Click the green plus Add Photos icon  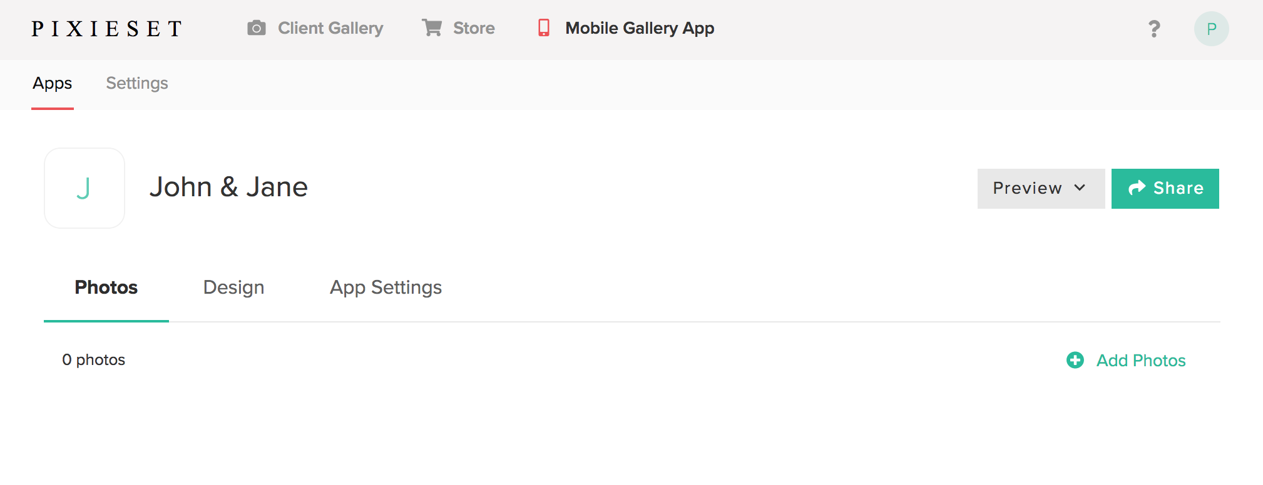(x=1075, y=360)
